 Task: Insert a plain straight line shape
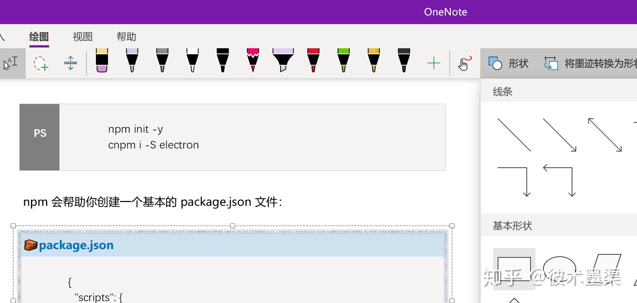[514, 135]
